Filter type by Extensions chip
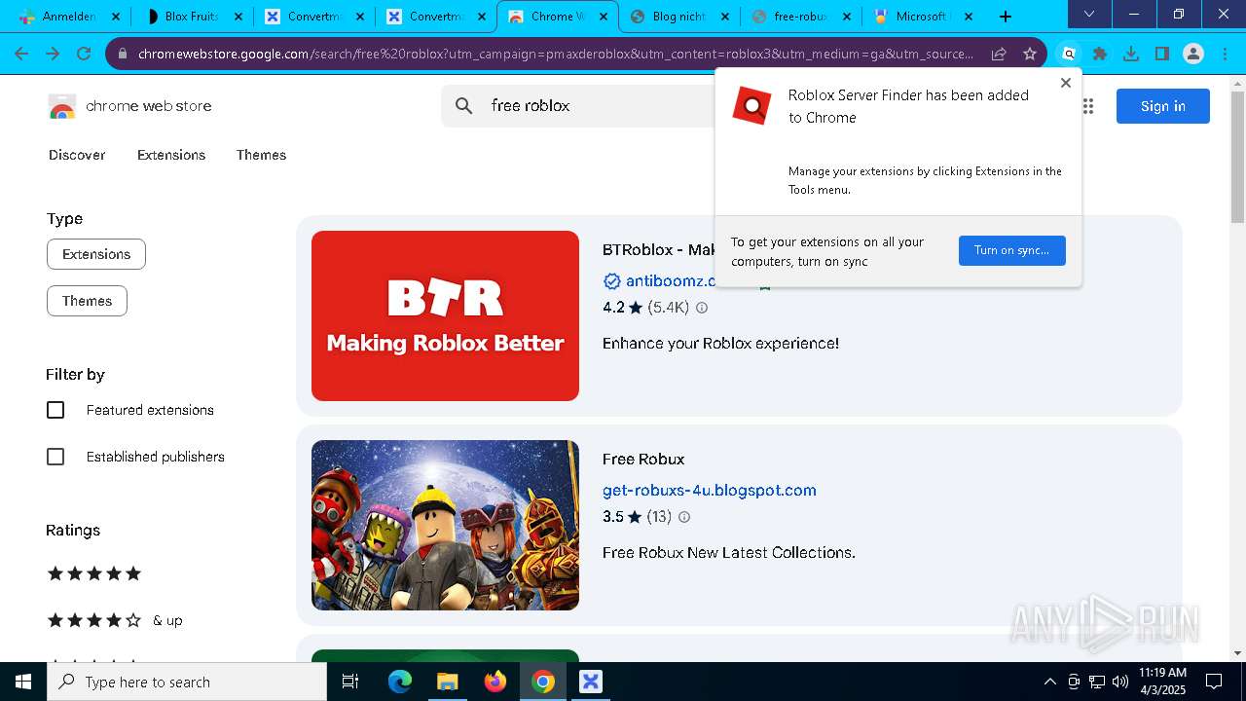This screenshot has height=701, width=1246. 96,254
